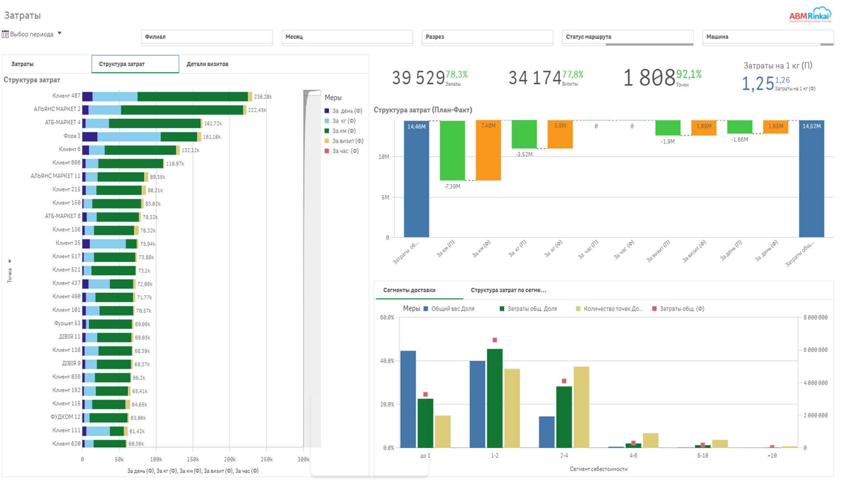The width and height of the screenshot is (854, 480).
Task: Click Затраты общ. (Ф) legend marker
Action: point(654,308)
